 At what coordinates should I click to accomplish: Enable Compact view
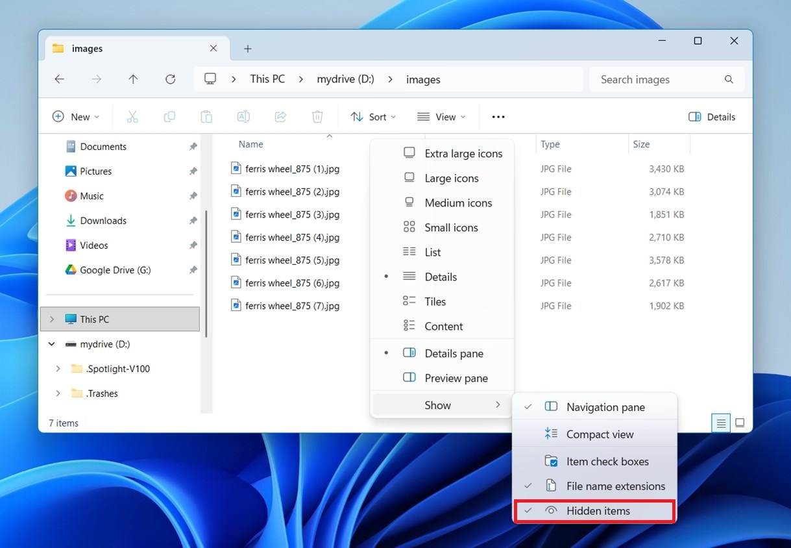coord(594,434)
